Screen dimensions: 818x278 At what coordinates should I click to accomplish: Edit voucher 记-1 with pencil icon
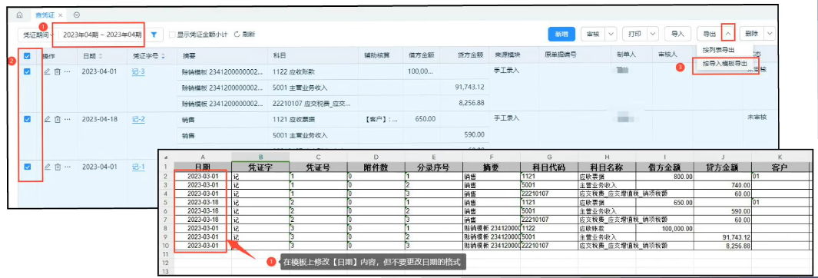tap(47, 167)
